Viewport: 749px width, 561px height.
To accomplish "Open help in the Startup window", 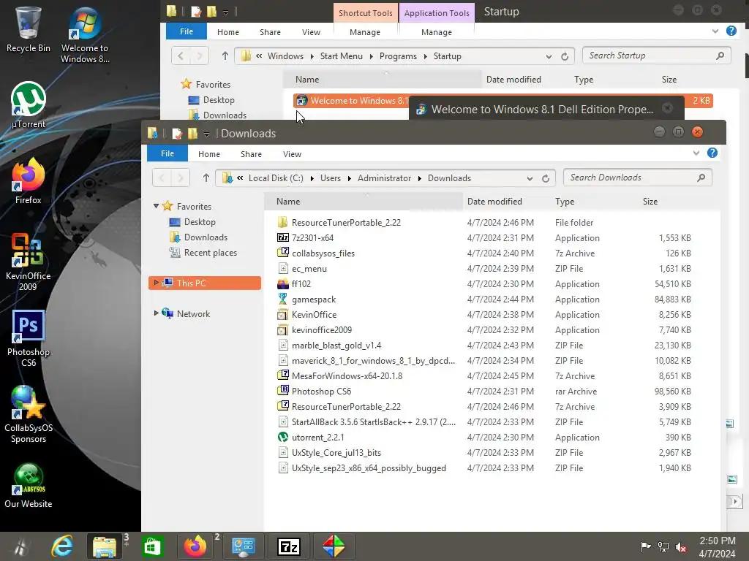I will pyautogui.click(x=731, y=31).
